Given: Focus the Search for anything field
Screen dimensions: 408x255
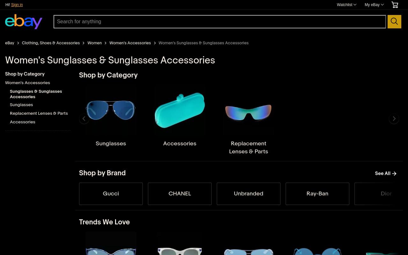Looking at the screenshot, I should click(220, 22).
